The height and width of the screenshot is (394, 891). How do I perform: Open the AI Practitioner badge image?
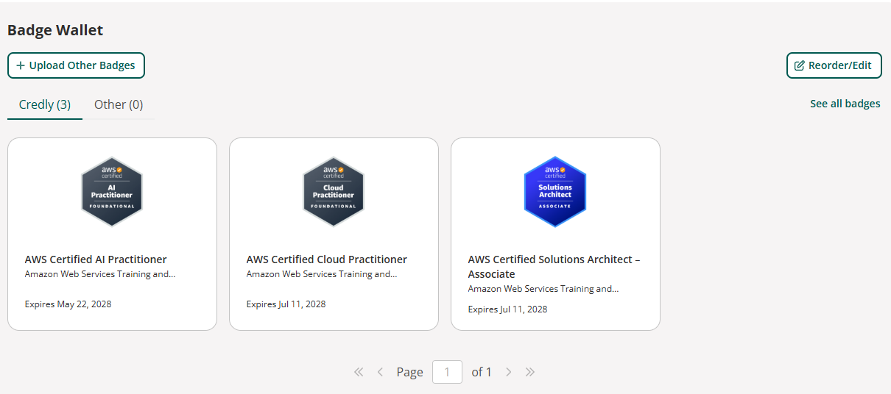(112, 192)
